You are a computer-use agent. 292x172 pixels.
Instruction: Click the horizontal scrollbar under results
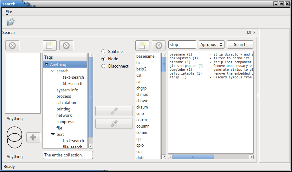[193, 157]
